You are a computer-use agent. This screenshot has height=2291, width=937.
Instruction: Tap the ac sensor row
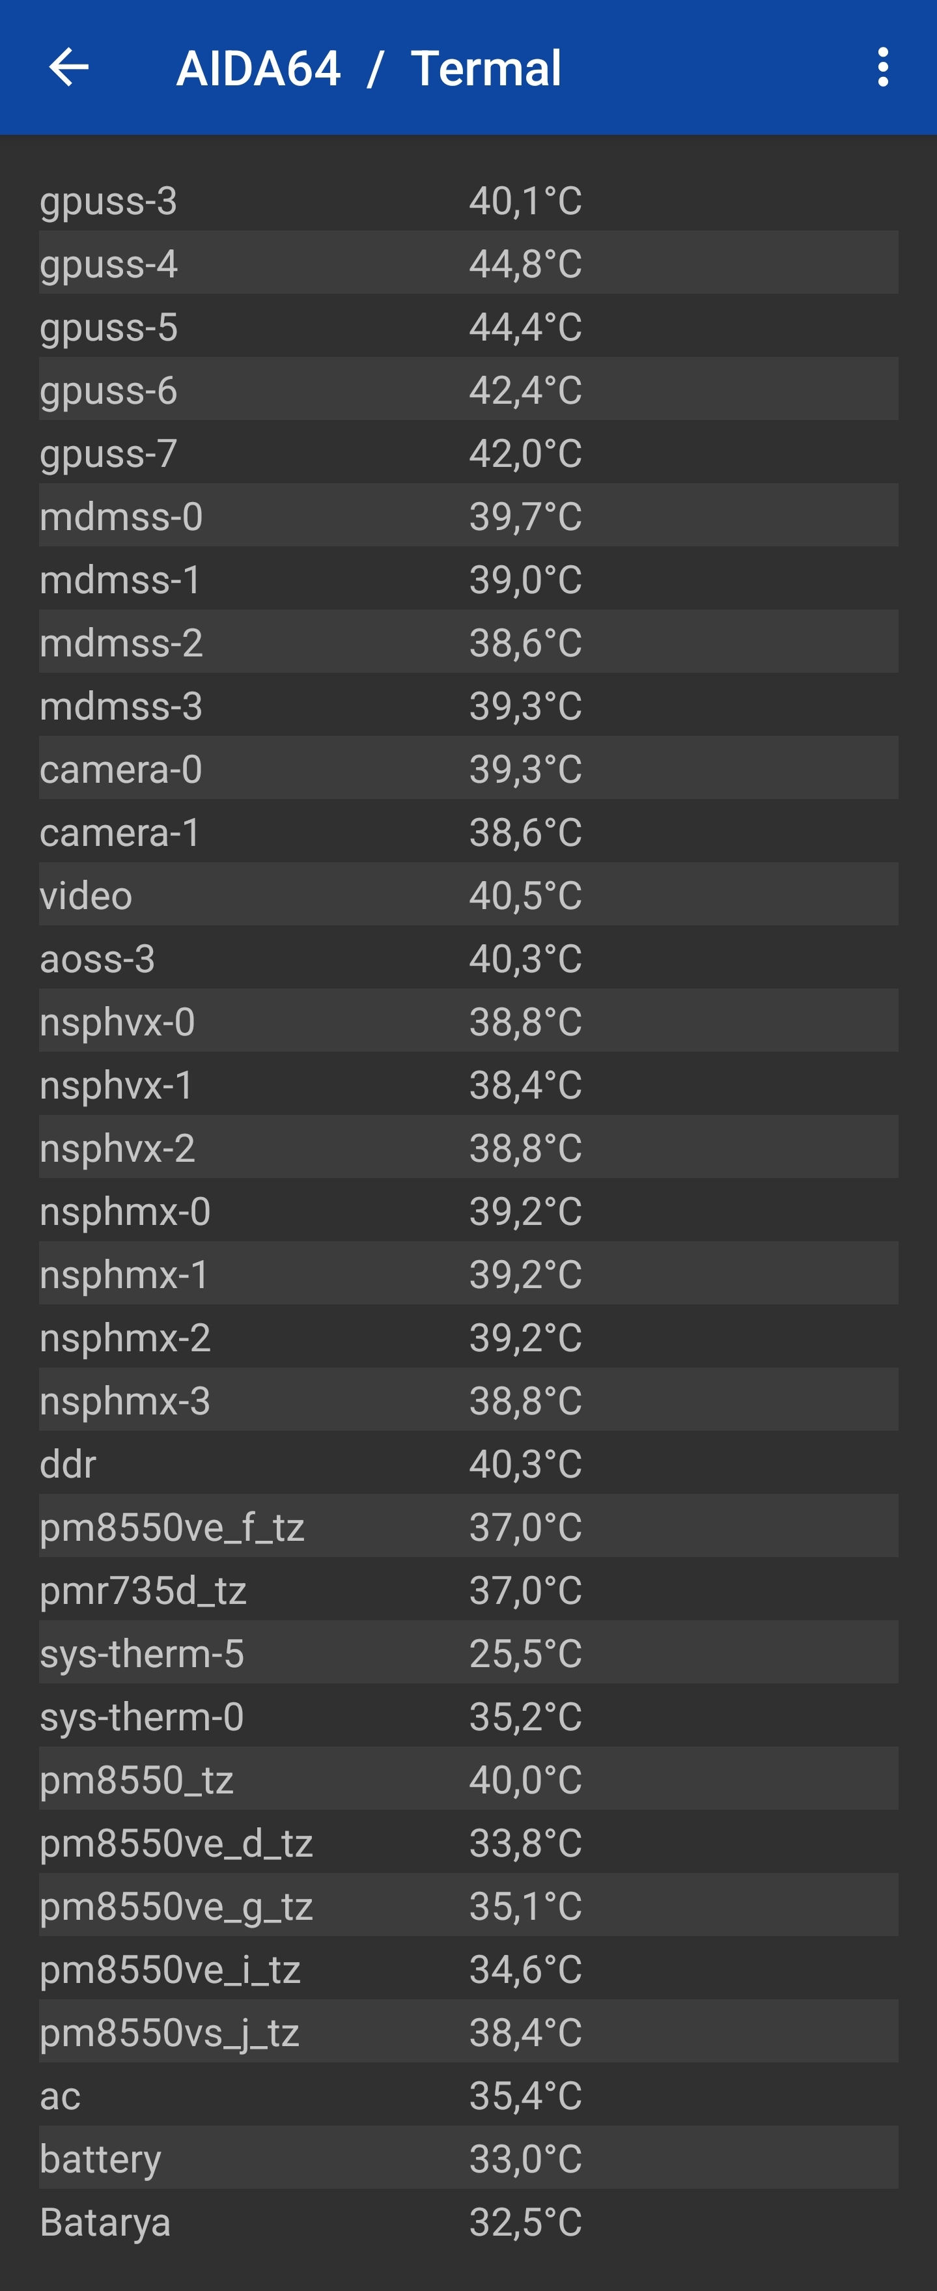pyautogui.click(x=469, y=2094)
